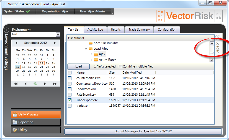This screenshot has height=140, width=229.
Task: Click the Ajax folder icon
Action: coord(96,54)
